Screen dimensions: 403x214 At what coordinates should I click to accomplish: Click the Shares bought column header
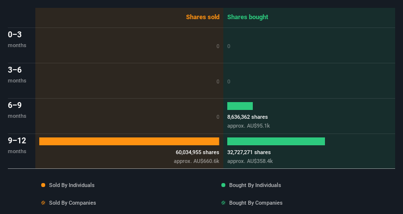[x=247, y=17]
